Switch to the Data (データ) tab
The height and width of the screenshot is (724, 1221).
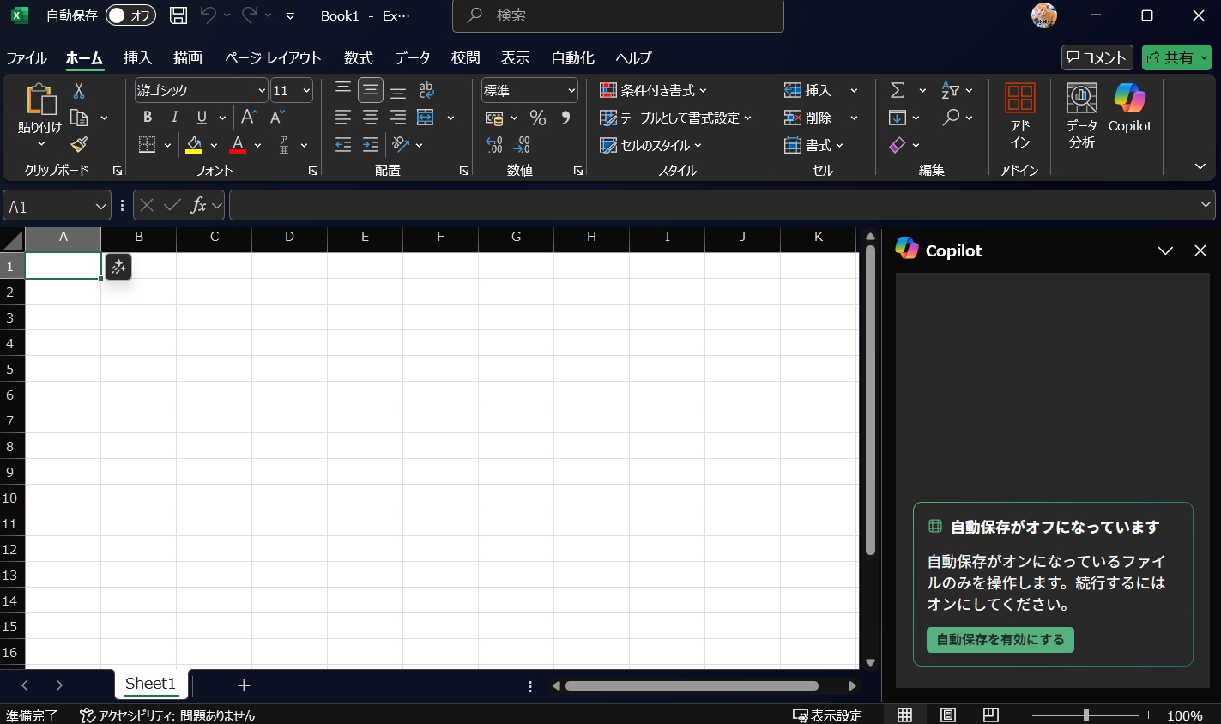coord(413,57)
